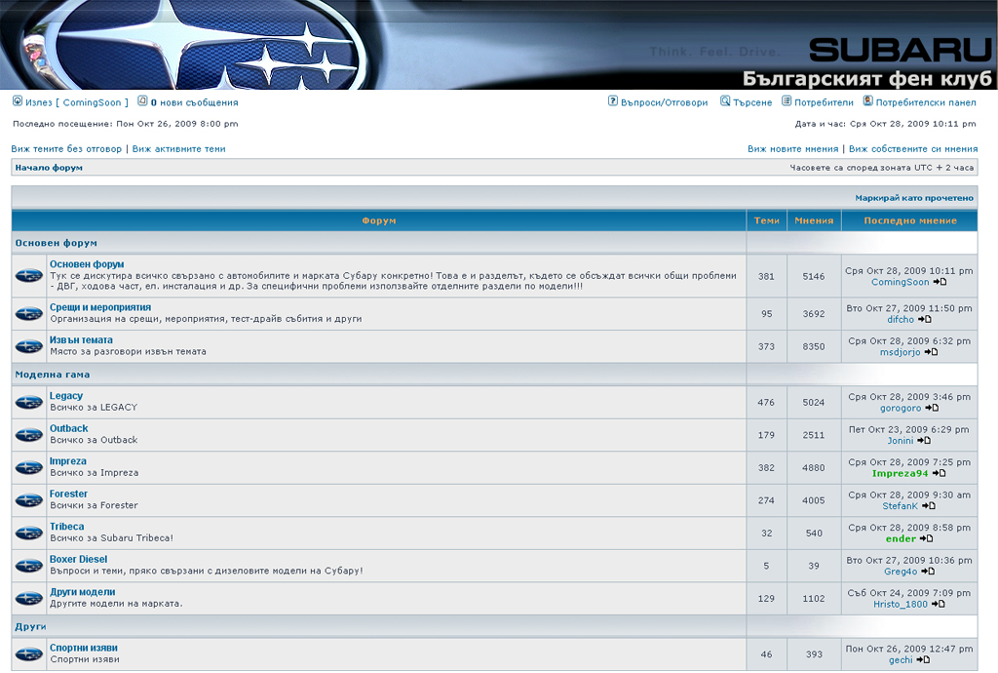
Task: Open the Boxer Diesel forum
Action: (x=78, y=560)
